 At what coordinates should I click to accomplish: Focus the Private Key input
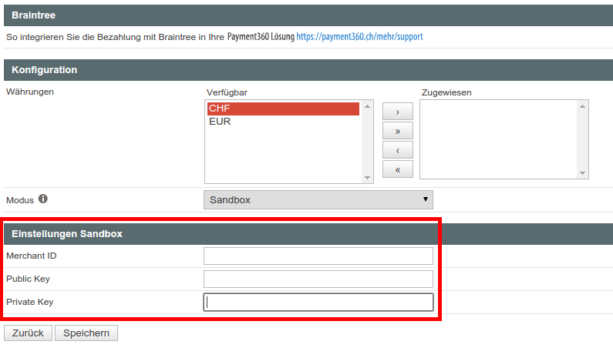318,302
